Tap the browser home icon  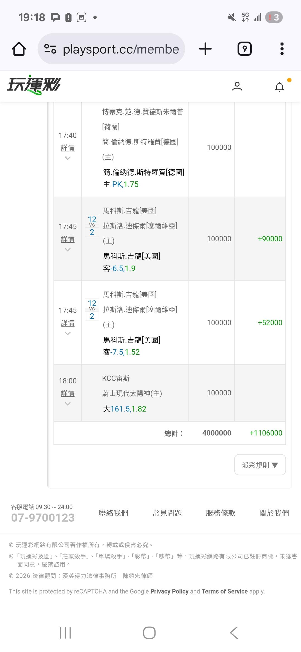[19, 49]
